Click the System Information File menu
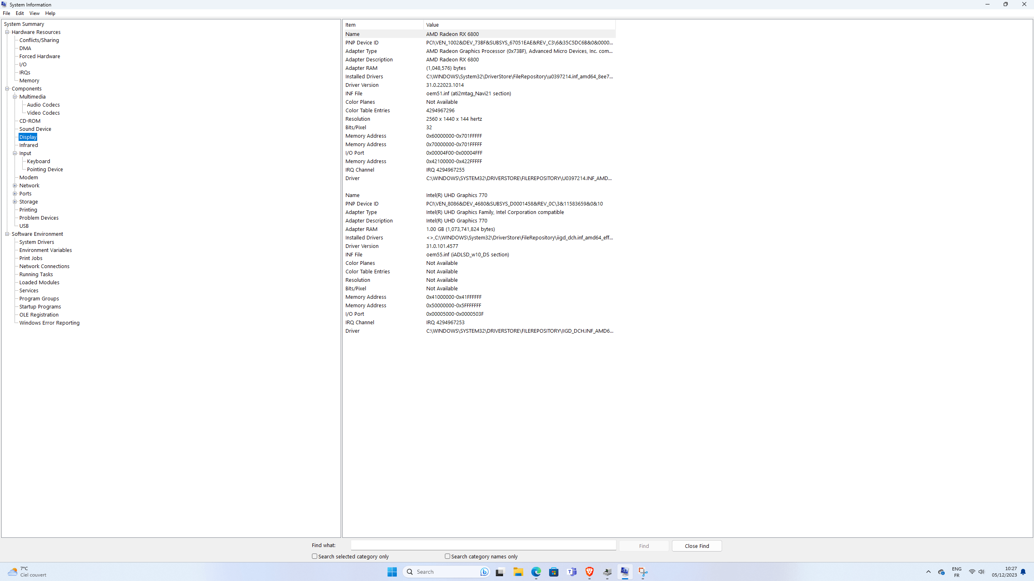The image size is (1034, 581). [6, 13]
